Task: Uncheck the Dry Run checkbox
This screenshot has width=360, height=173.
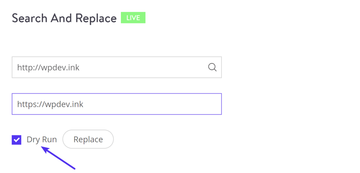Action: click(17, 140)
